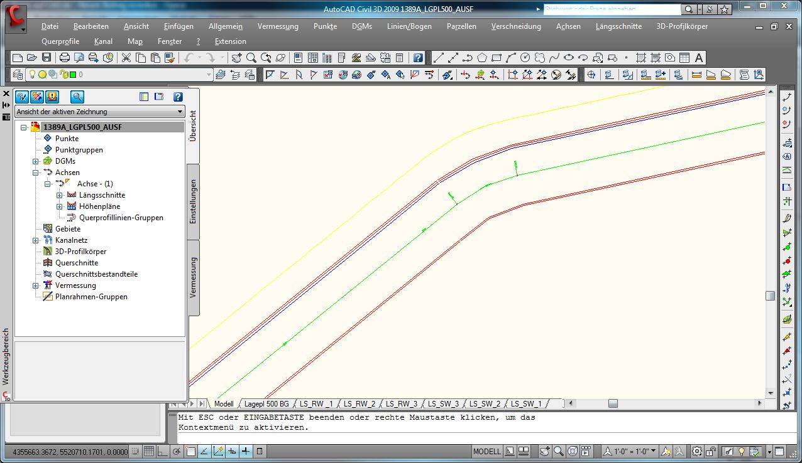Viewport: 802px width, 463px height.
Task: Click the Undo arrow icon
Action: click(x=188, y=58)
